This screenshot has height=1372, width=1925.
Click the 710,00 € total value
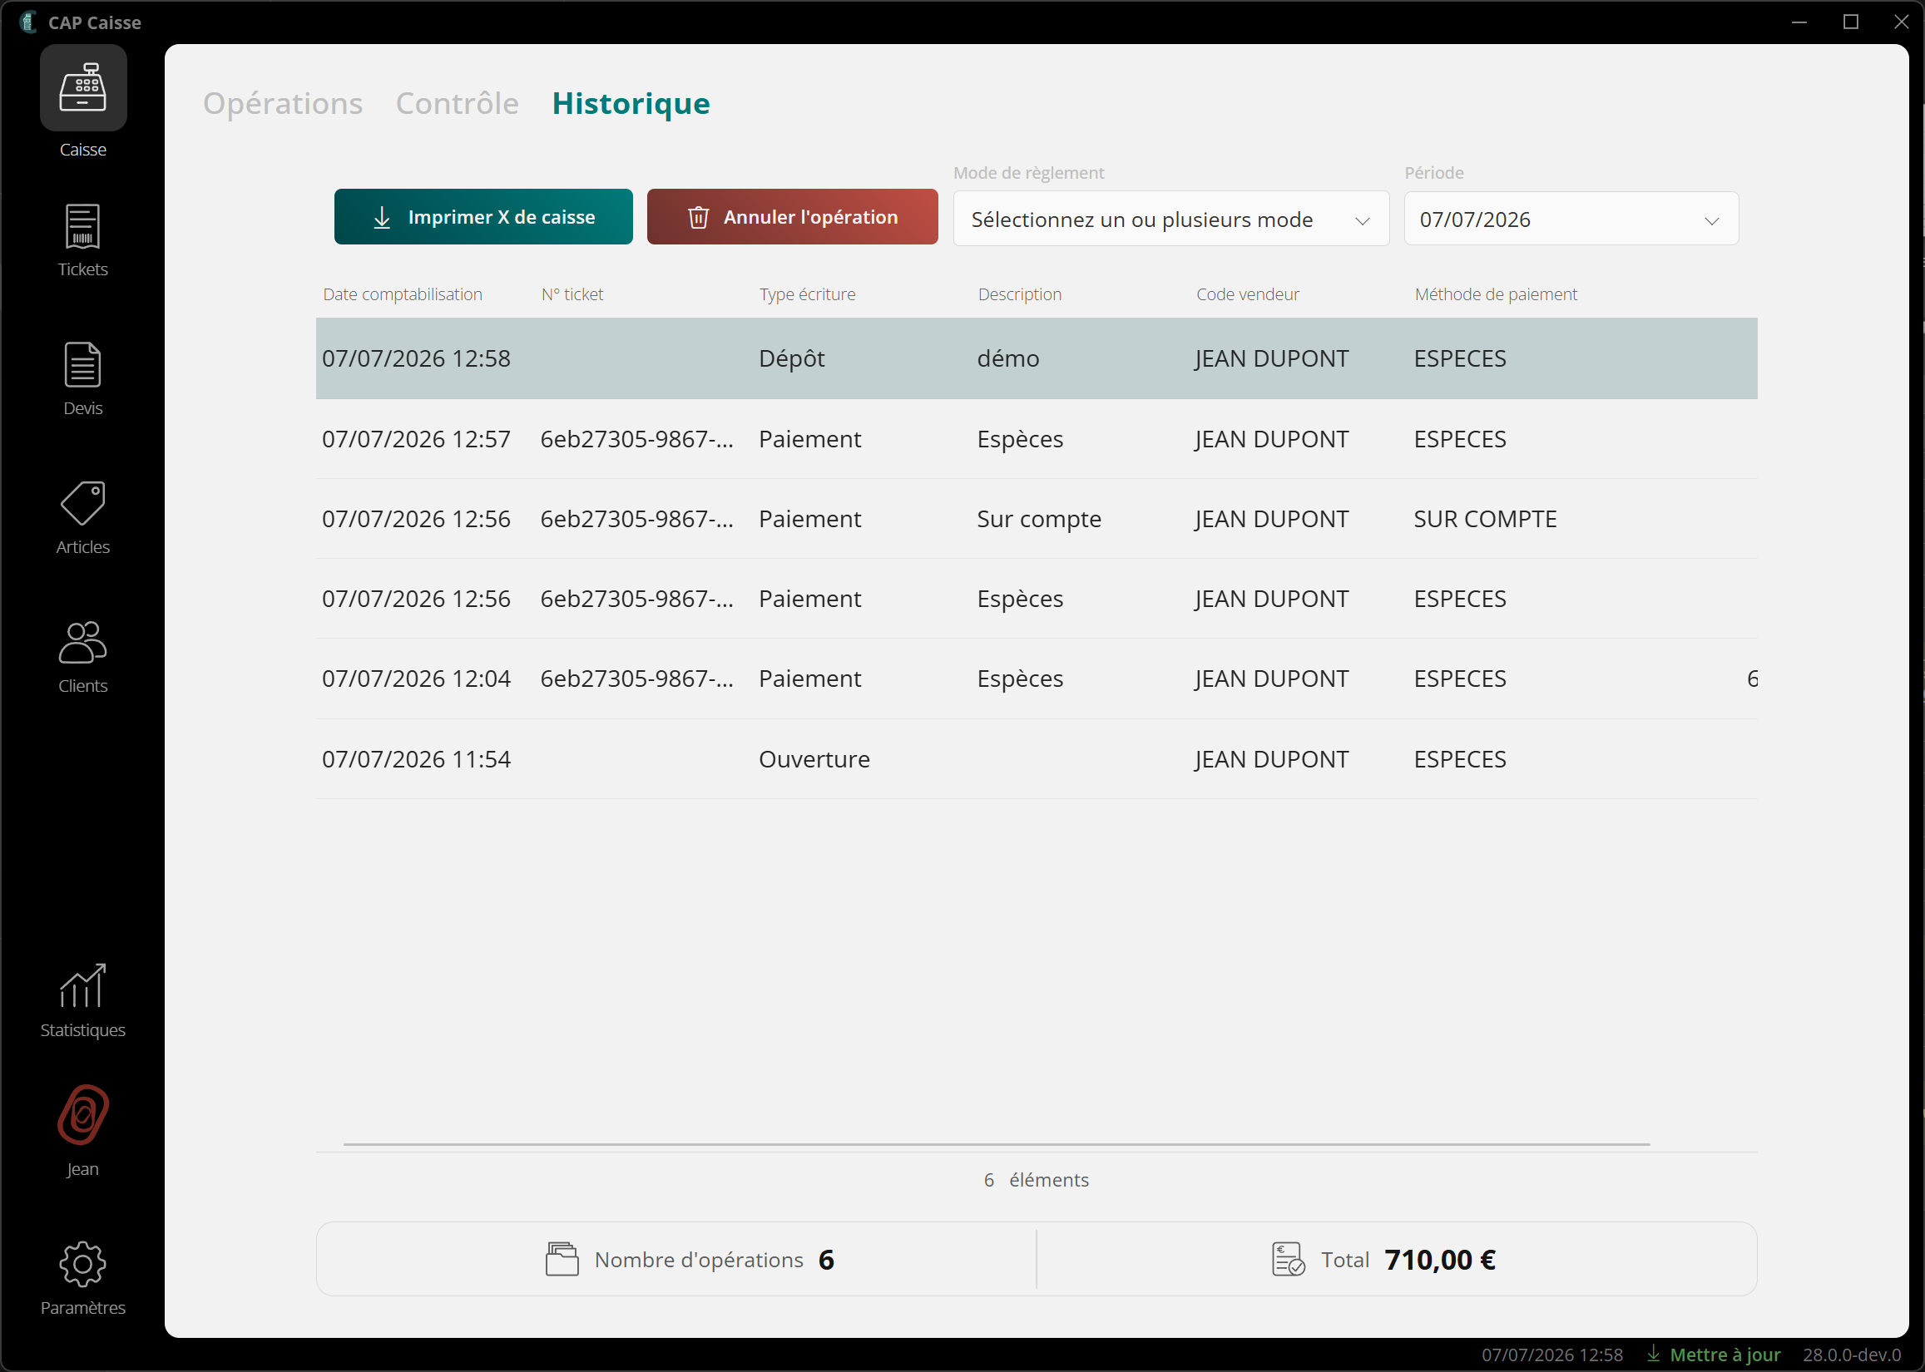(1440, 1260)
